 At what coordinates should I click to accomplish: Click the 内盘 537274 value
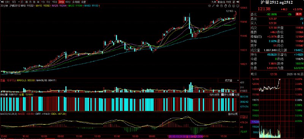299,68
